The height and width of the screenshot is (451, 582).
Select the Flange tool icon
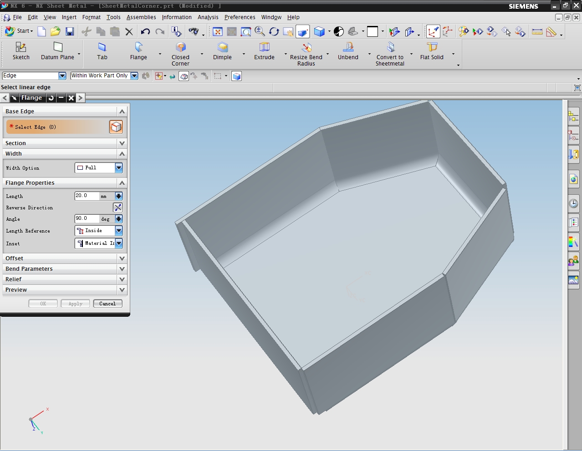[x=138, y=51]
